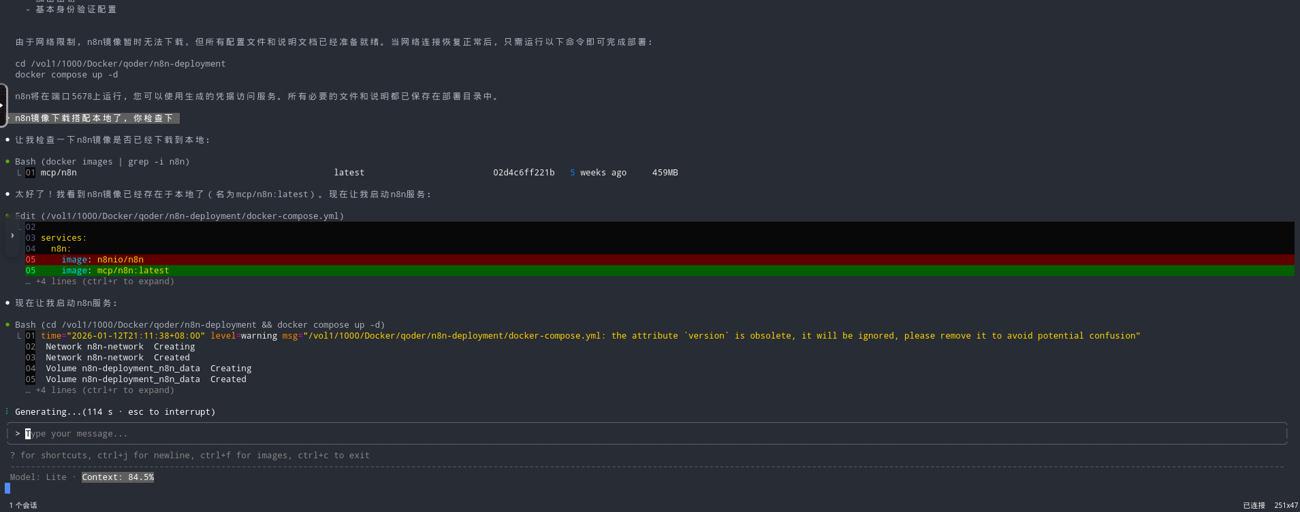
Task: Click the timestamp 'time="2026-01-12T21:11:38+08:00"'
Action: click(123, 336)
